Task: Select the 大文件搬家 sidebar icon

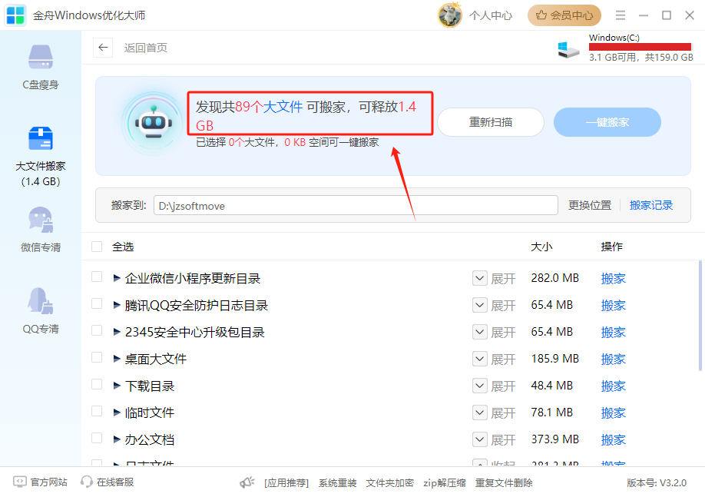Action: pyautogui.click(x=41, y=138)
